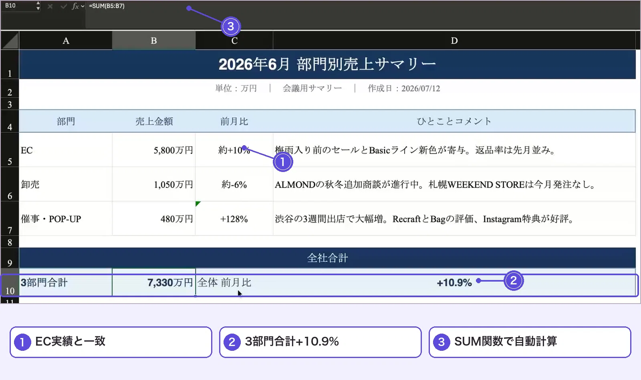Select column C header
Image resolution: width=641 pixels, height=380 pixels.
tap(234, 40)
